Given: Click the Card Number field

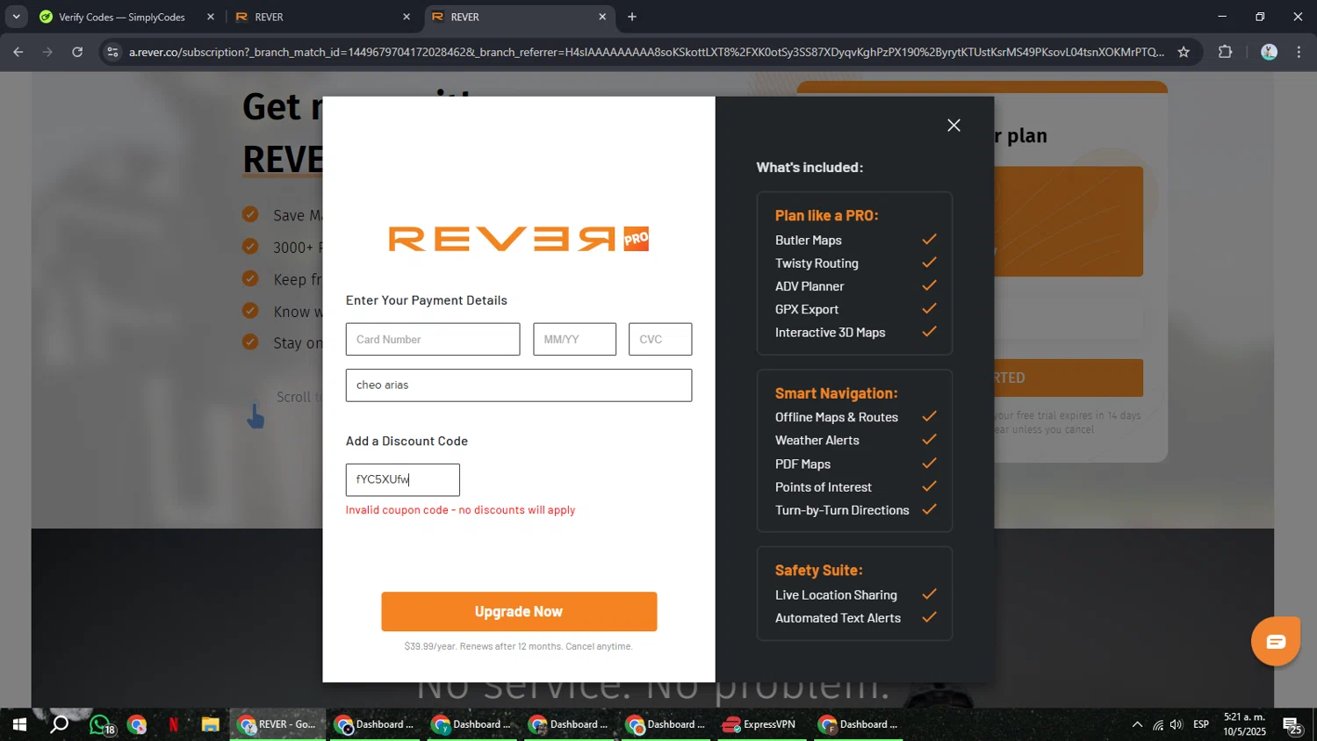Looking at the screenshot, I should tap(433, 340).
